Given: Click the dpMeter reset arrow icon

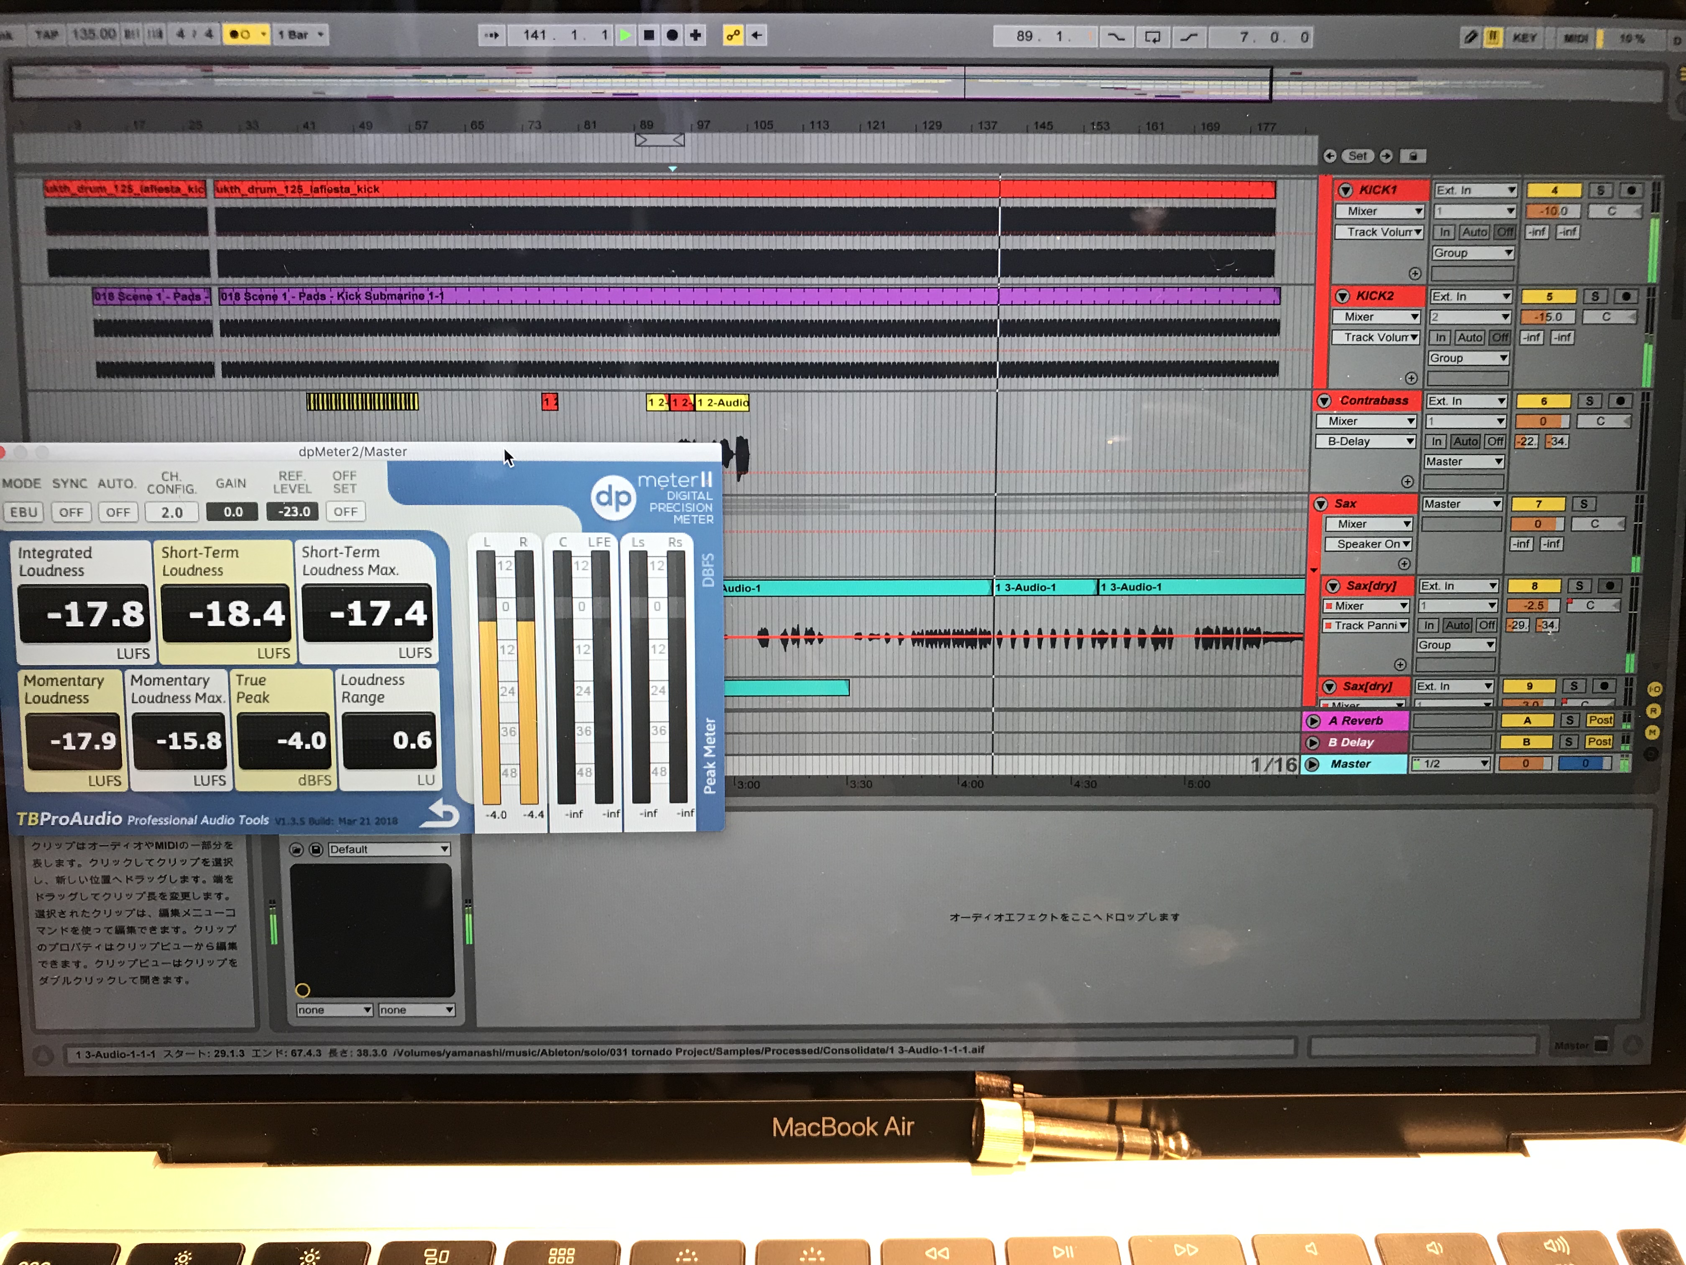Looking at the screenshot, I should tap(441, 814).
